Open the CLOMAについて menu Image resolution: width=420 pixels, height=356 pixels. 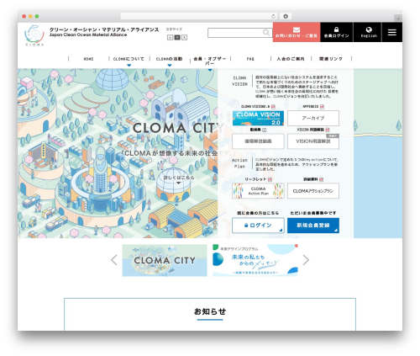pyautogui.click(x=129, y=59)
